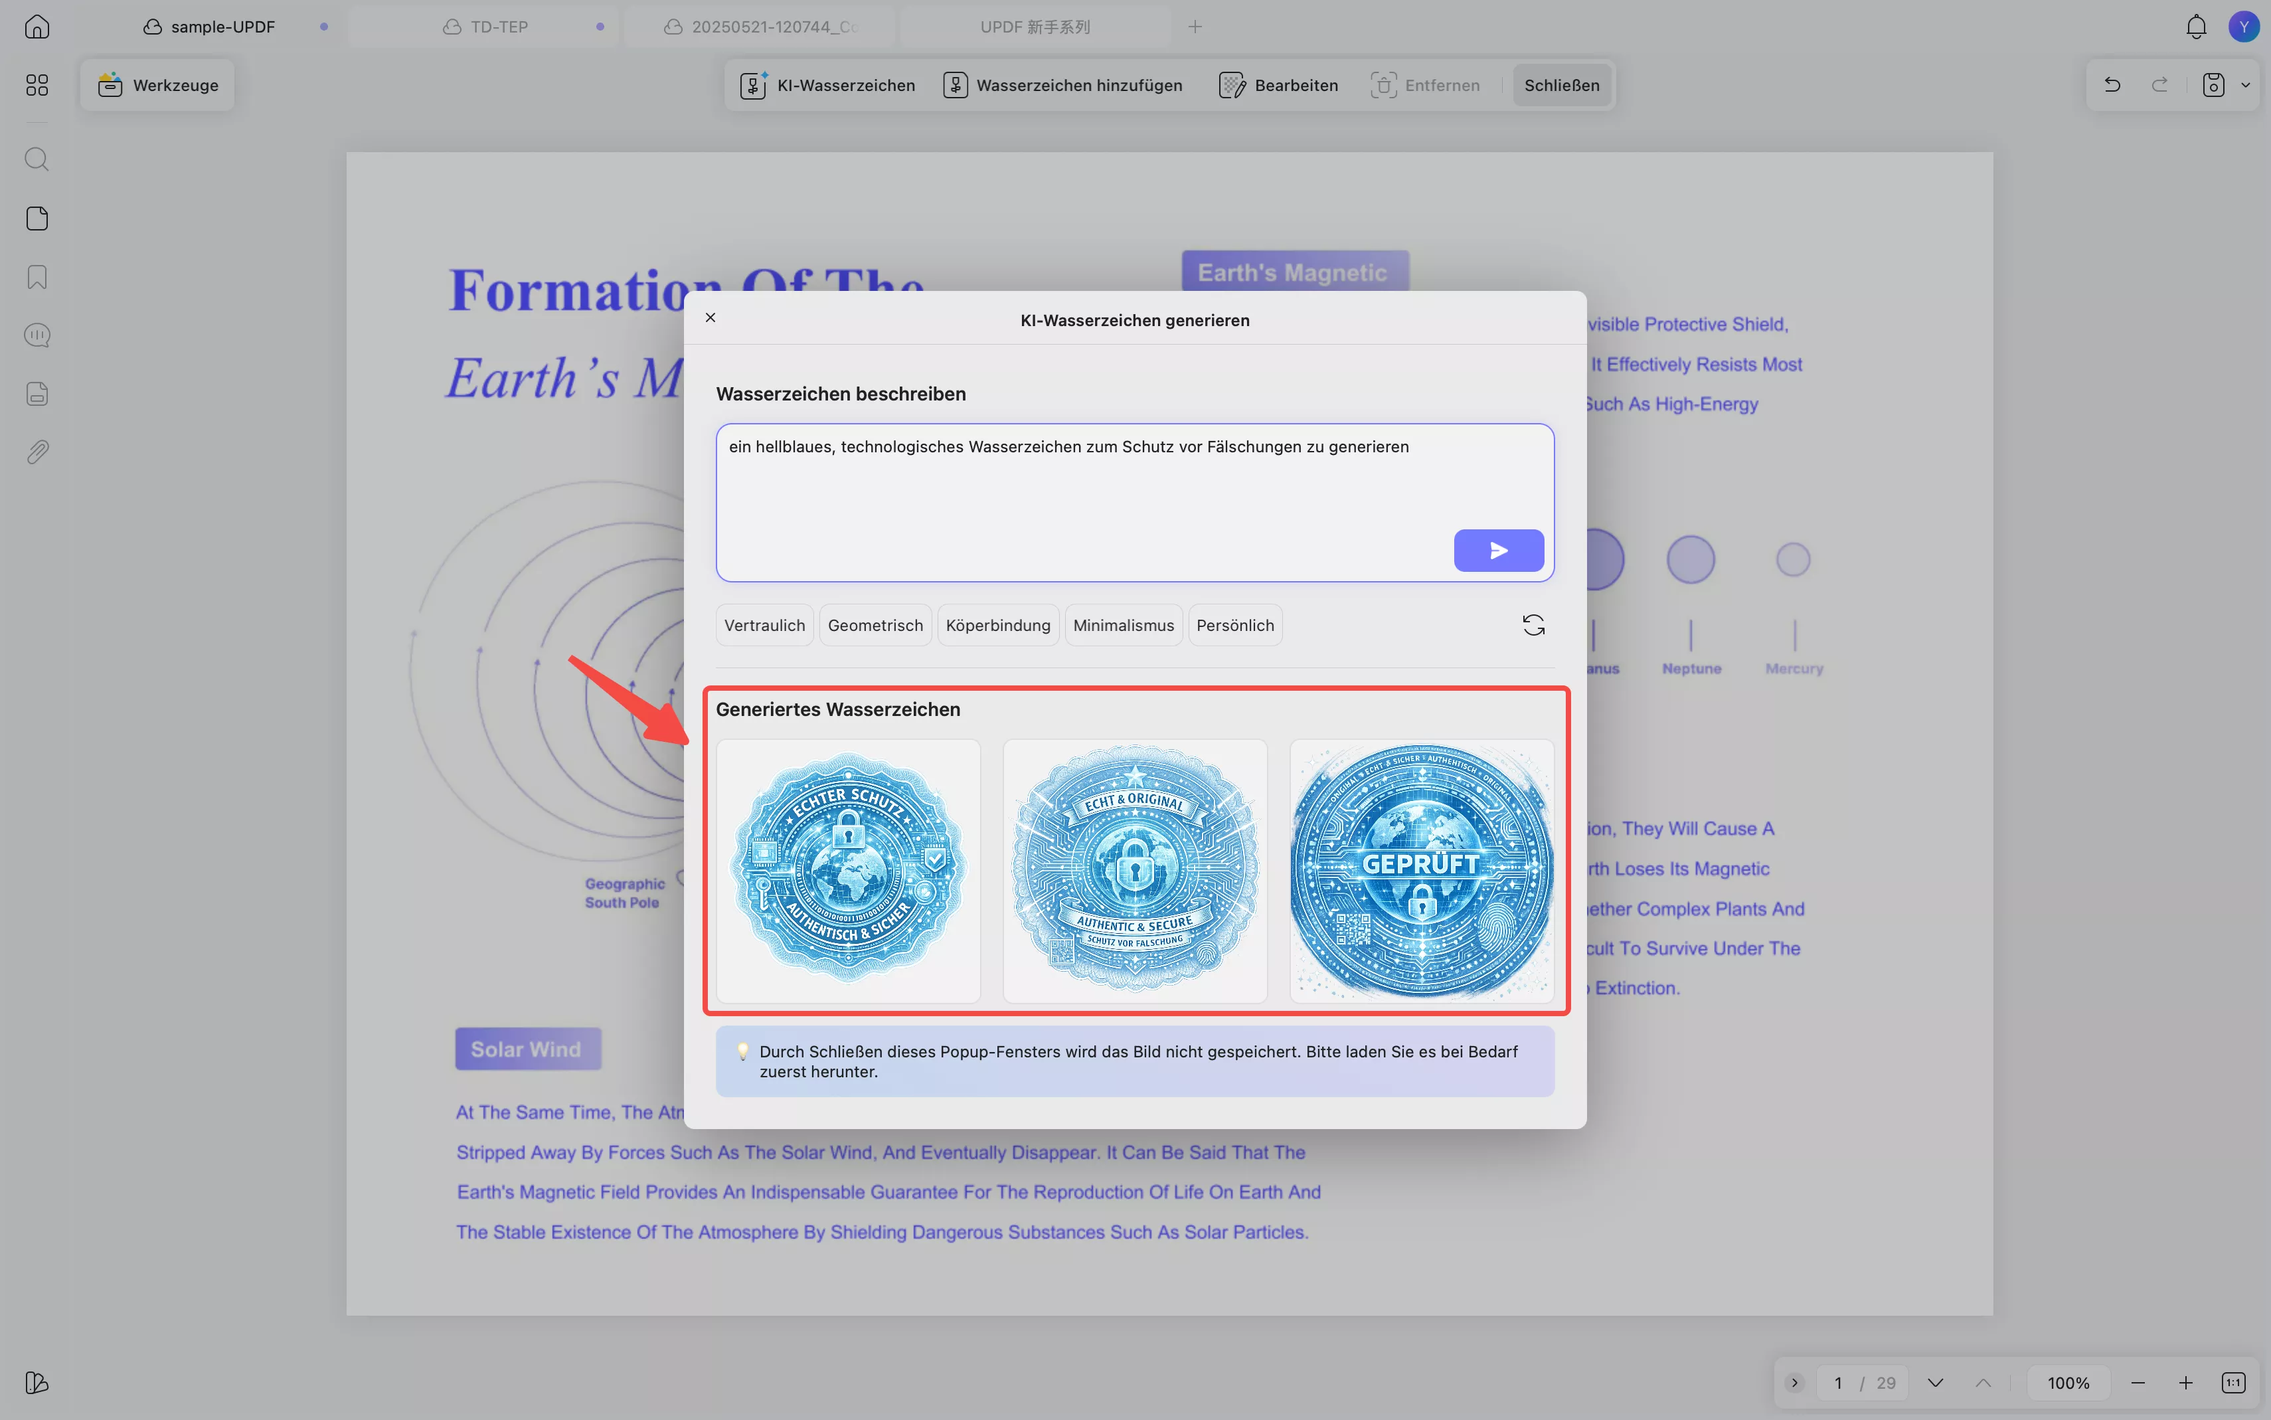Open the thumbnails grid icon in sidebar
The image size is (2271, 1420).
(x=37, y=86)
